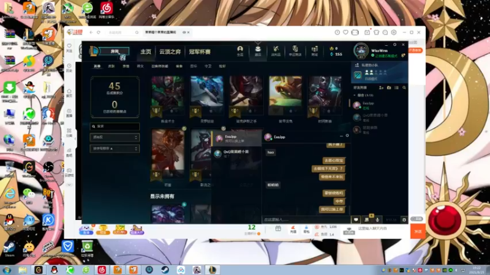The image size is (490, 275).
Task: Click the heart favorites icon in stream toolbar
Action: [345, 32]
